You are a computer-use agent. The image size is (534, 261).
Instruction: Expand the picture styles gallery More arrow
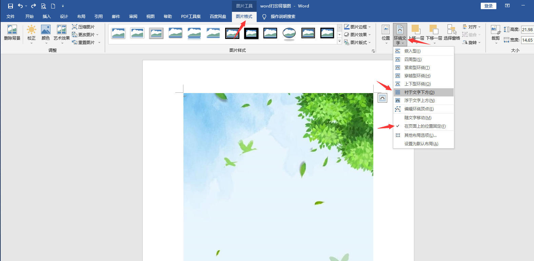pos(339,42)
